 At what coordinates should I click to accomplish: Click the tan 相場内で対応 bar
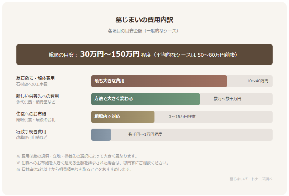tap(122, 117)
